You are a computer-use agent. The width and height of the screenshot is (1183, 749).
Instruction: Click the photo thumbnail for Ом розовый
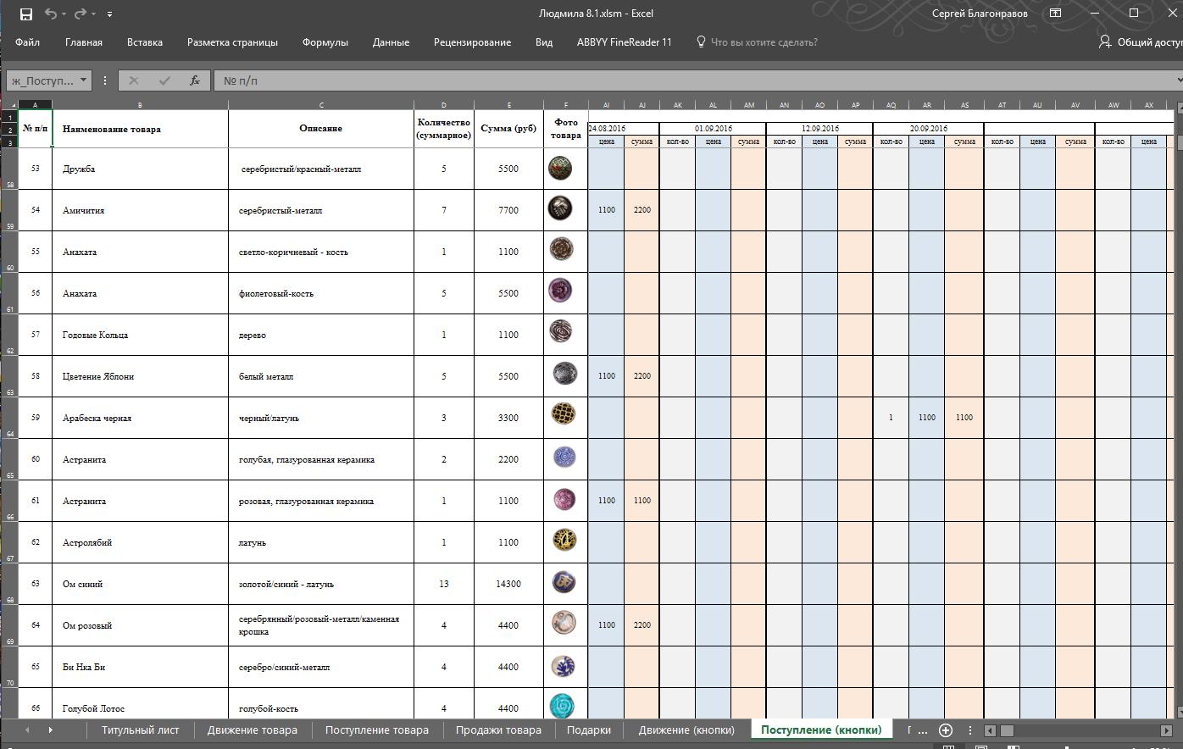563,623
